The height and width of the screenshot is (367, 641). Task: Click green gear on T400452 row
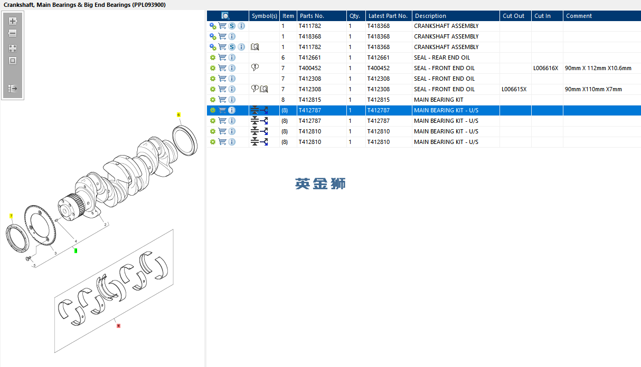click(213, 68)
